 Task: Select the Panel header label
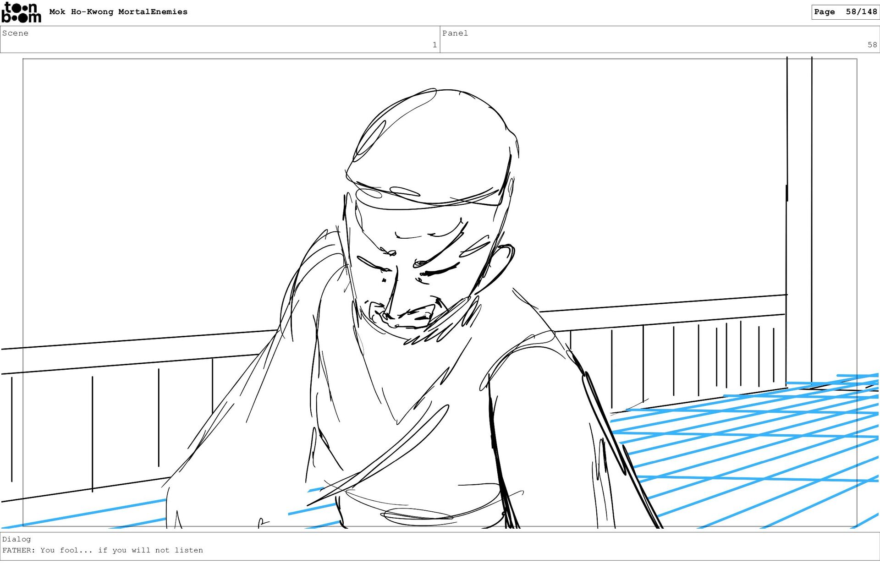pos(455,33)
